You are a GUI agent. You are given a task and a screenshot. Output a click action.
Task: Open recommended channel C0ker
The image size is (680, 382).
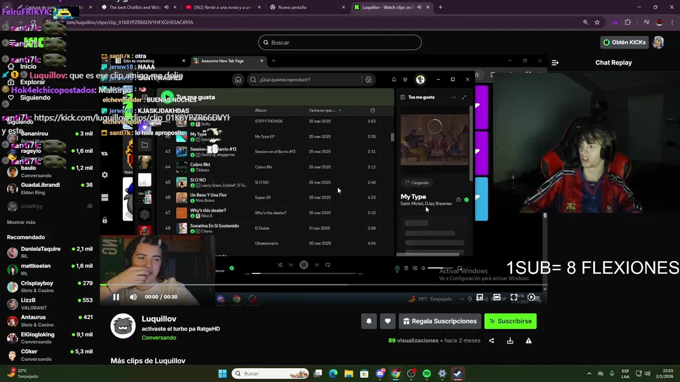pyautogui.click(x=49, y=355)
